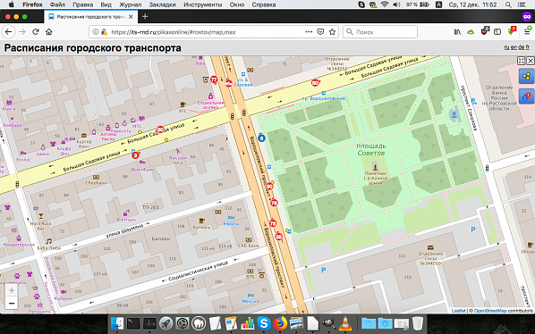This screenshot has width=535, height=334.
Task: Switch language to ru
Action: point(506,47)
